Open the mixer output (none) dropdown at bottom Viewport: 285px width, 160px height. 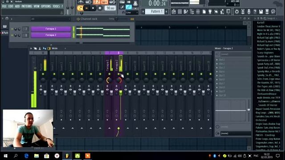[x=236, y=133]
